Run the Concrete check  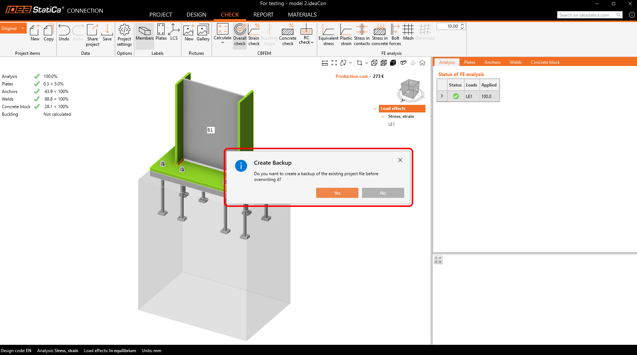[288, 35]
